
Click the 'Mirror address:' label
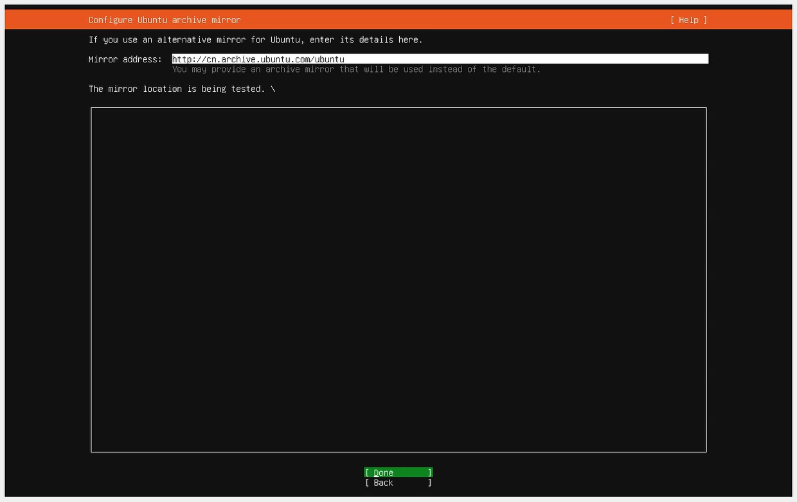(x=125, y=59)
